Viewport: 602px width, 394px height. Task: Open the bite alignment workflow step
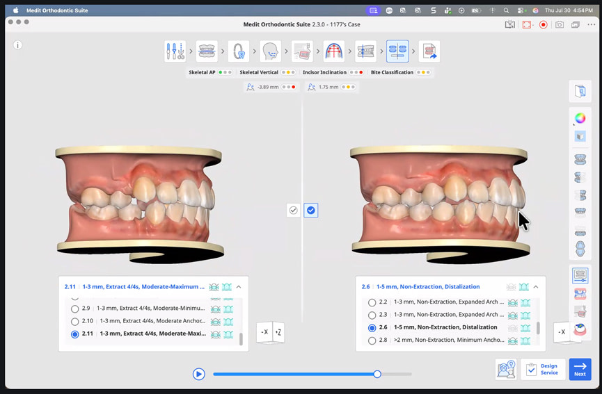[207, 51]
